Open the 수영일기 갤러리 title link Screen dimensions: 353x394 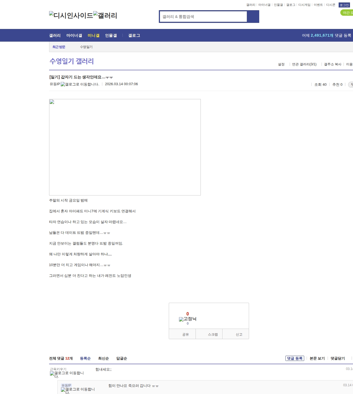click(72, 61)
